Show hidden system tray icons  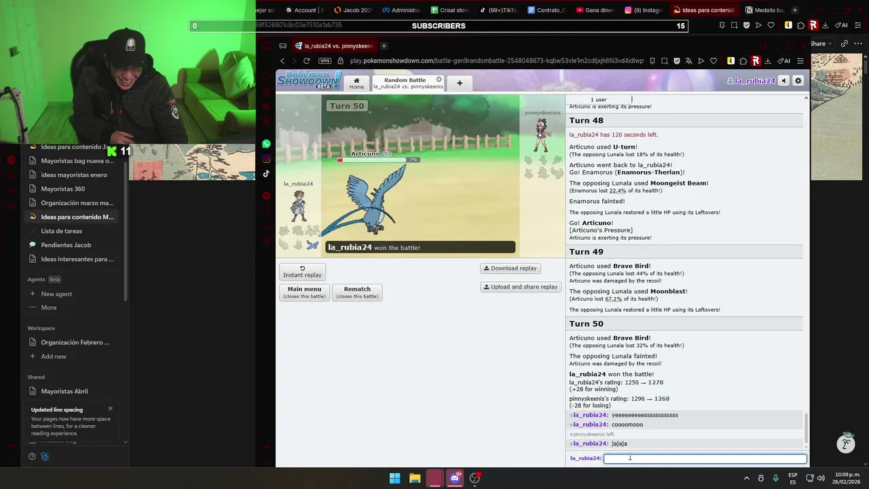[x=747, y=478]
